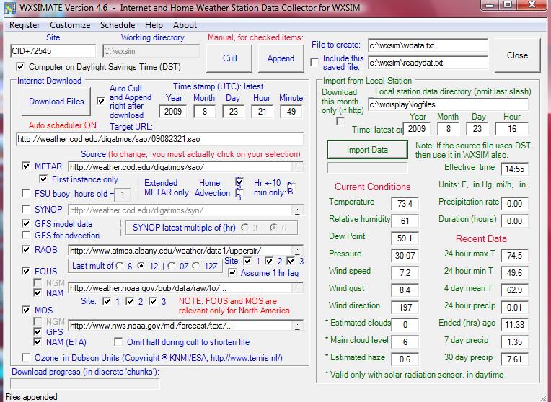Click the Append button
The height and width of the screenshot is (402, 551).
tap(281, 58)
